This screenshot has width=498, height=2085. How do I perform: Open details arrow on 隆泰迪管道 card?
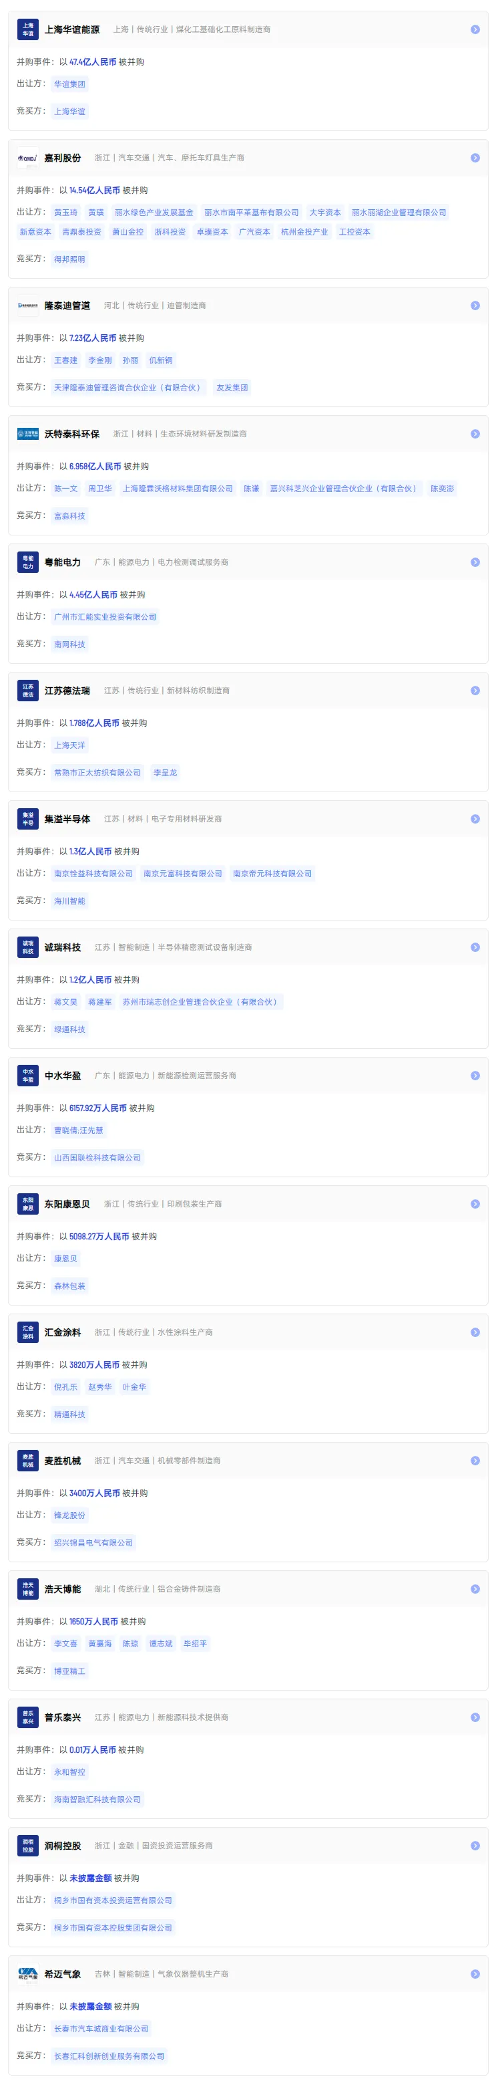click(475, 306)
